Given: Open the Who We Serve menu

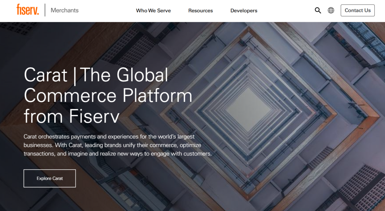Looking at the screenshot, I should pos(153,11).
